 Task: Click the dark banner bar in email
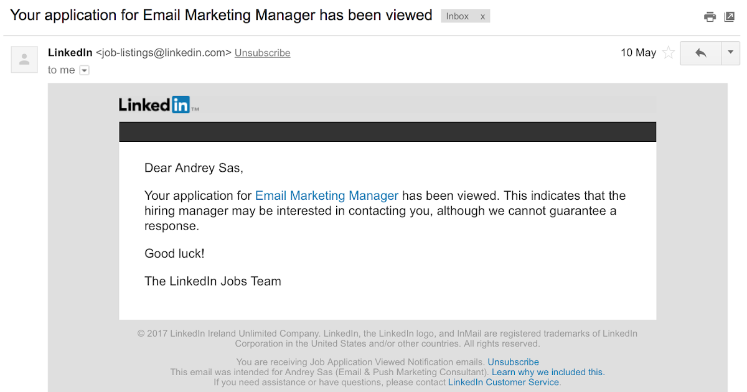pyautogui.click(x=387, y=132)
